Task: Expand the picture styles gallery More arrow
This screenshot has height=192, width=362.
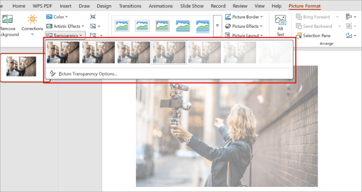Action: point(217,26)
